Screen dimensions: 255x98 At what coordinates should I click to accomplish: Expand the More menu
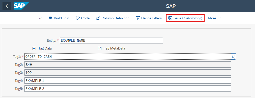point(214,18)
